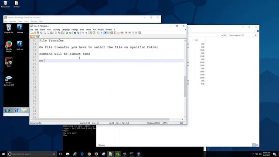This screenshot has height=157, width=279.
Task: Click the Save Recorded Macro icon
Action: click(139, 33)
